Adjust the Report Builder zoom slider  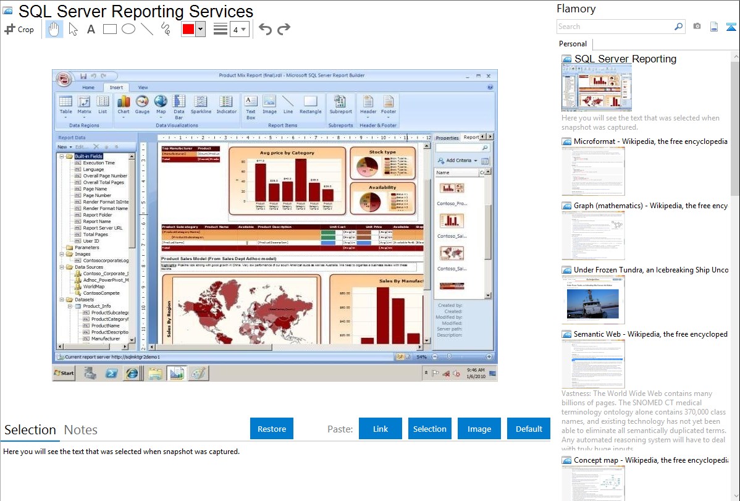[x=449, y=356]
